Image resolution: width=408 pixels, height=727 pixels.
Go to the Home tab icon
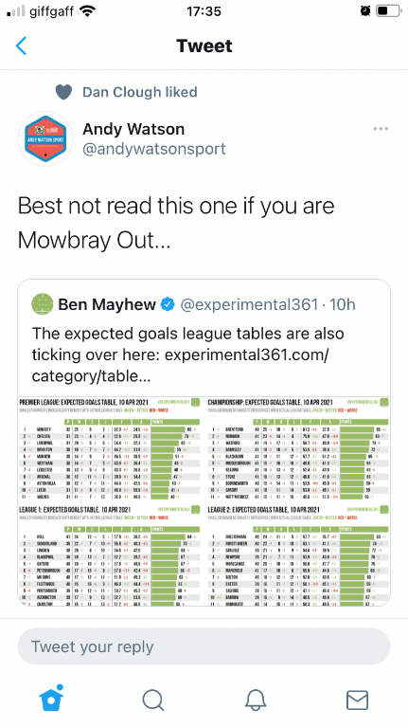[51, 700]
